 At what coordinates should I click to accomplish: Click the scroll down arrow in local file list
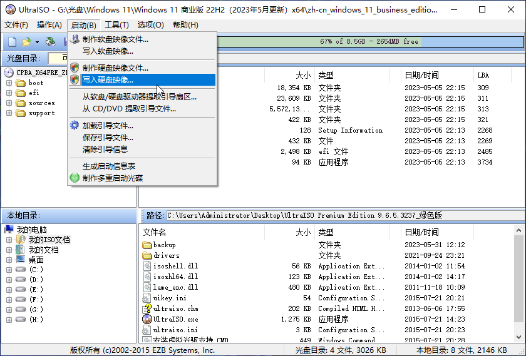518,337
